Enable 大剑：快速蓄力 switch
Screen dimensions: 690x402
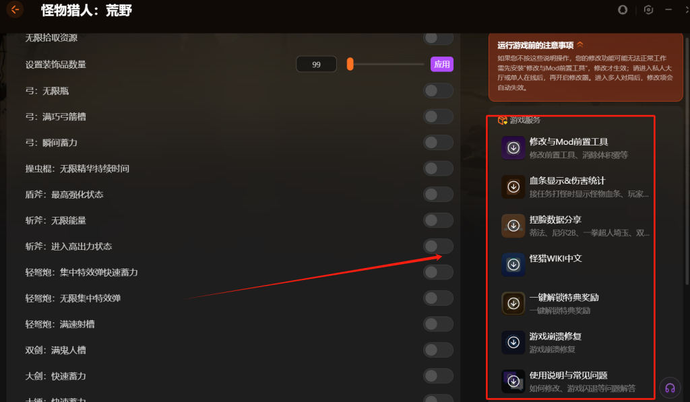[x=438, y=376]
